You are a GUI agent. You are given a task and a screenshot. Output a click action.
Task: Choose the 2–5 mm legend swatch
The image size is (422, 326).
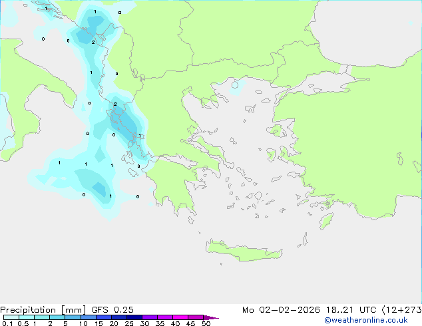pos(57,317)
